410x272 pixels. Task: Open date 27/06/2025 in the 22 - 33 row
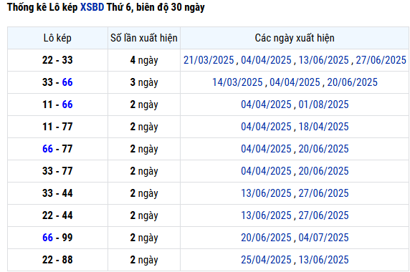click(381, 60)
